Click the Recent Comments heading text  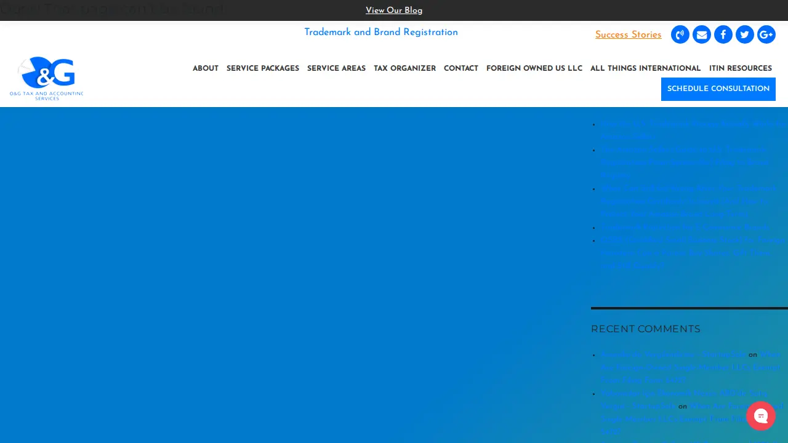[x=646, y=329]
